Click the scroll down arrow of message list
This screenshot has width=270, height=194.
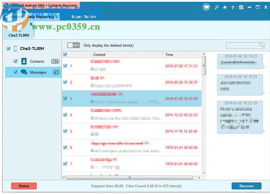click(204, 173)
